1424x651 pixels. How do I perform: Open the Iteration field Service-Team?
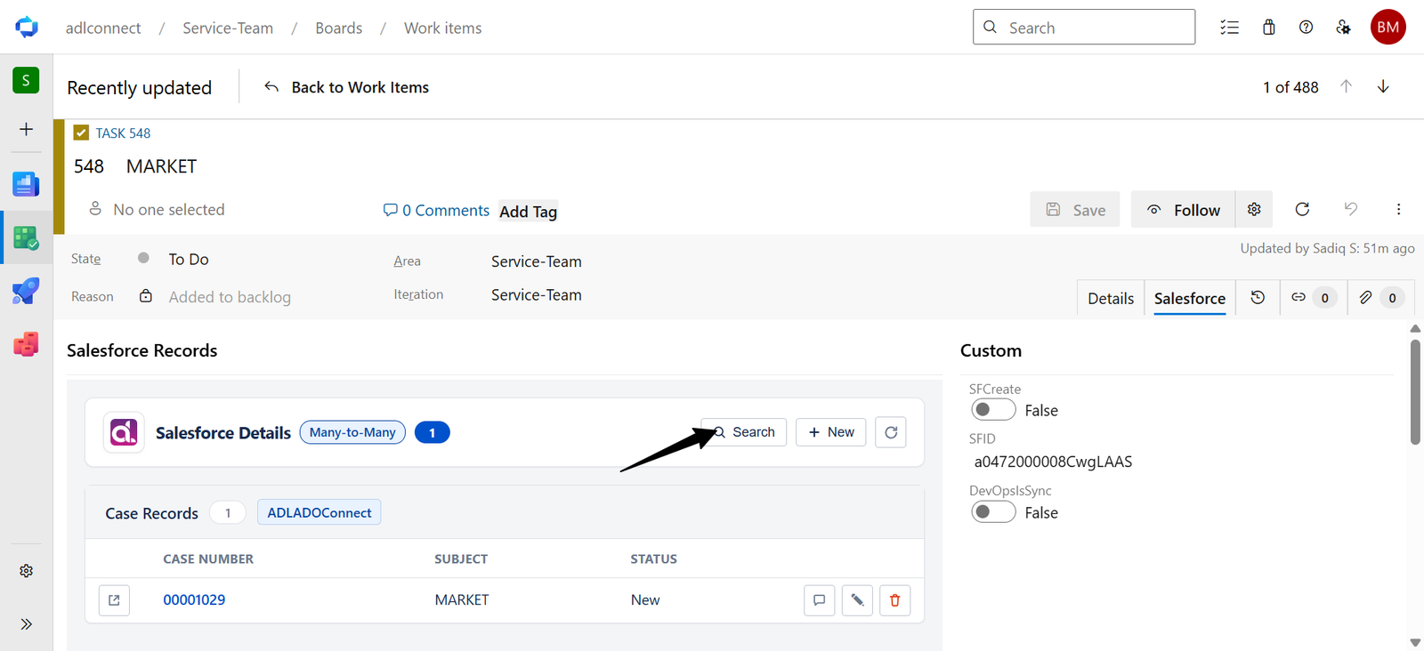coord(537,294)
